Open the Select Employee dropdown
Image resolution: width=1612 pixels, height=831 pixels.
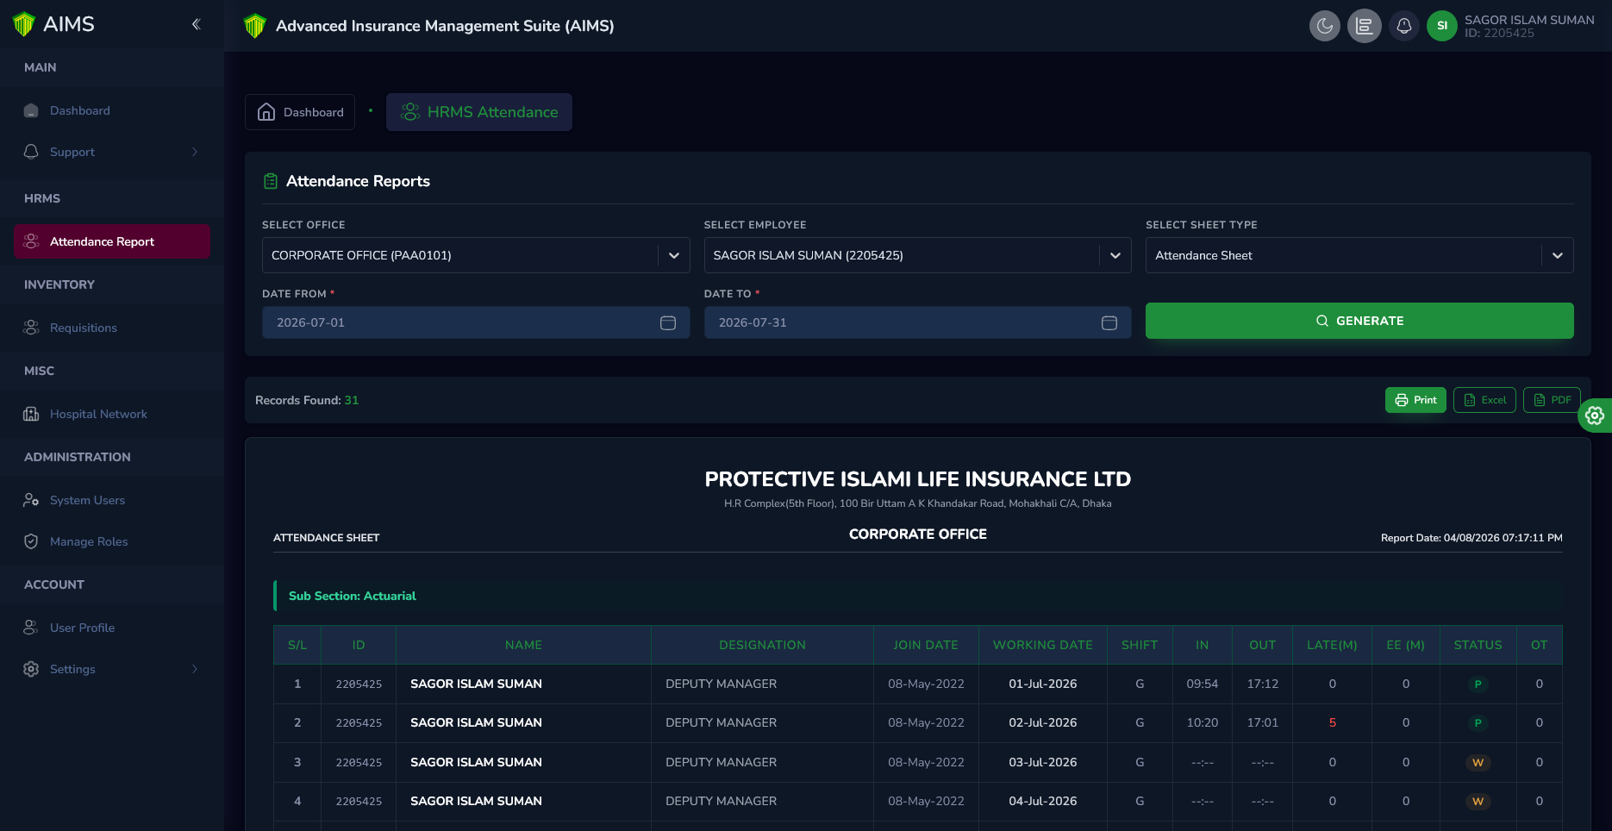917,255
